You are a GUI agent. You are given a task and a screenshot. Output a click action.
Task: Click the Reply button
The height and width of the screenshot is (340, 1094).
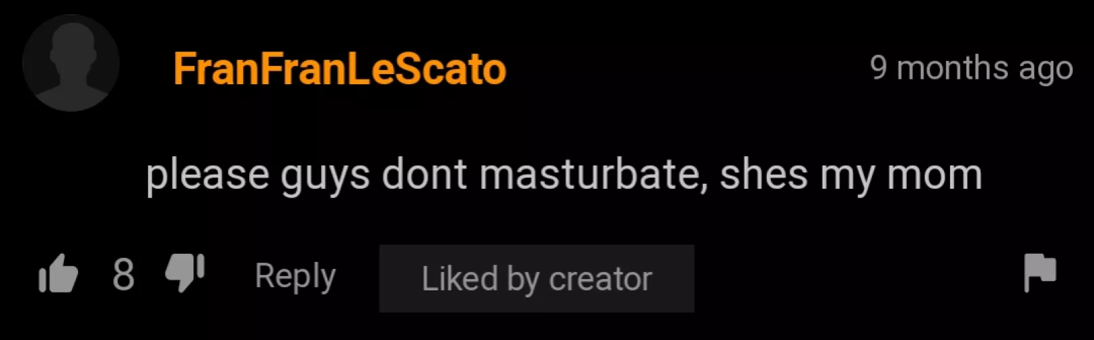tap(295, 276)
